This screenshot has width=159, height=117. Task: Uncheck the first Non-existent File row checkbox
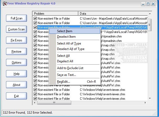tap(35, 18)
